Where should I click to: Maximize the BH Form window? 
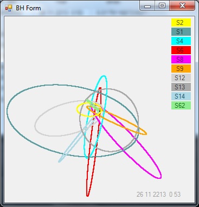coord(162,6)
